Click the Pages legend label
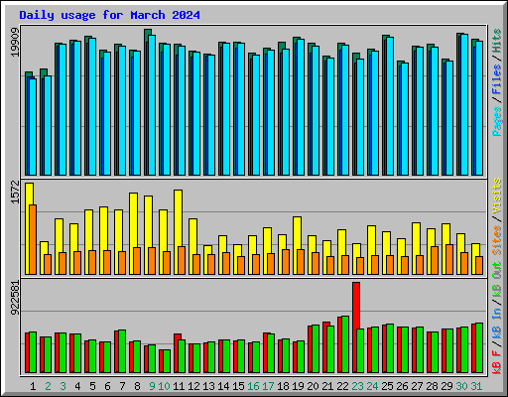 pyautogui.click(x=497, y=121)
